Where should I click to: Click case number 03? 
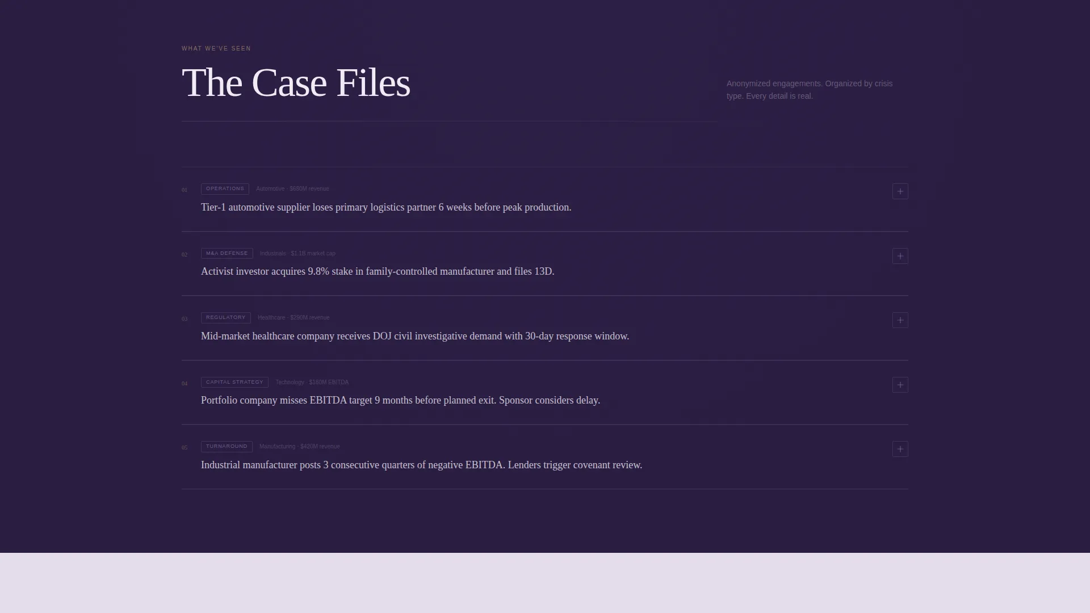185,319
